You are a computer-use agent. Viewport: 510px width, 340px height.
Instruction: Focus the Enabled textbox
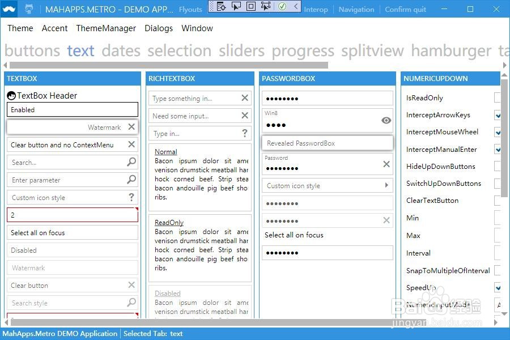point(73,109)
